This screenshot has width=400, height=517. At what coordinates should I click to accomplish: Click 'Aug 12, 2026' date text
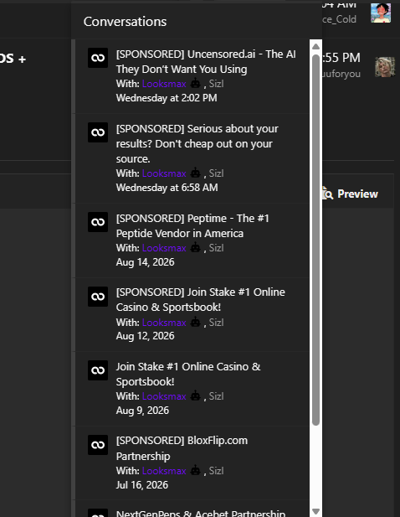pos(145,336)
